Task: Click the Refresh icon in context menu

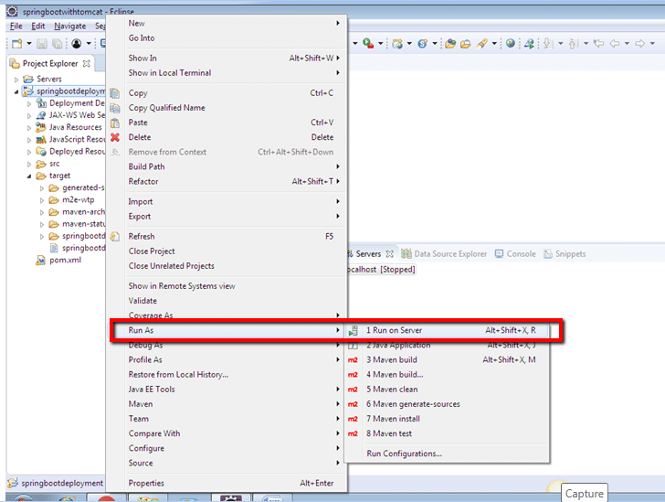Action: (115, 236)
